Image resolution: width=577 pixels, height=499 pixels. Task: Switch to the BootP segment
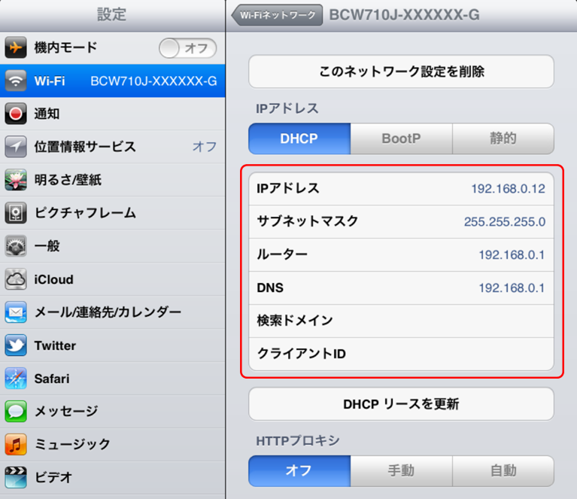coord(401,139)
